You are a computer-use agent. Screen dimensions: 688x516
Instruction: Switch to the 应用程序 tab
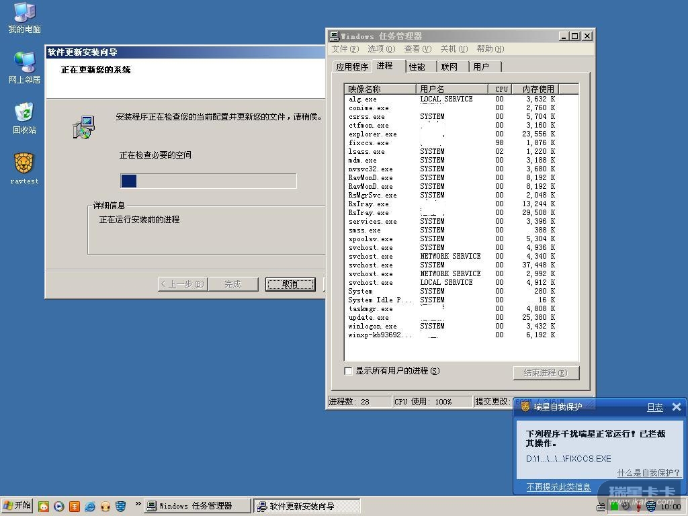click(x=352, y=67)
